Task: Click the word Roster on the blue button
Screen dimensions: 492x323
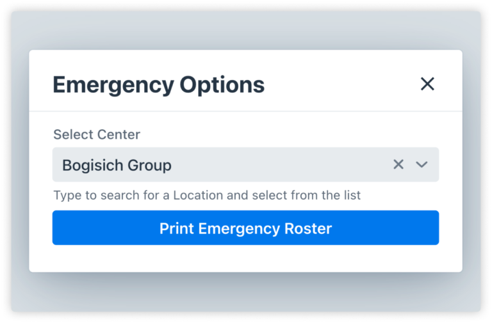Action: pyautogui.click(x=308, y=228)
